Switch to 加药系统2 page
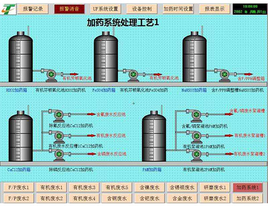The image size is (268, 207). [x=248, y=198]
